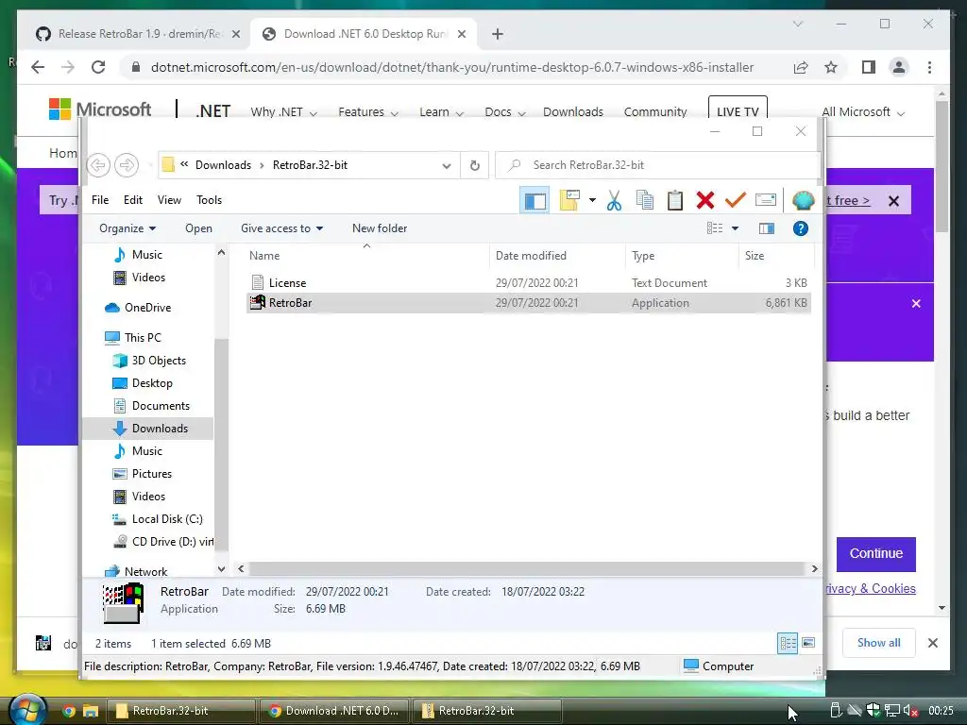Toggle the navigation pane toolbar button
This screenshot has height=725, width=967.
534,200
